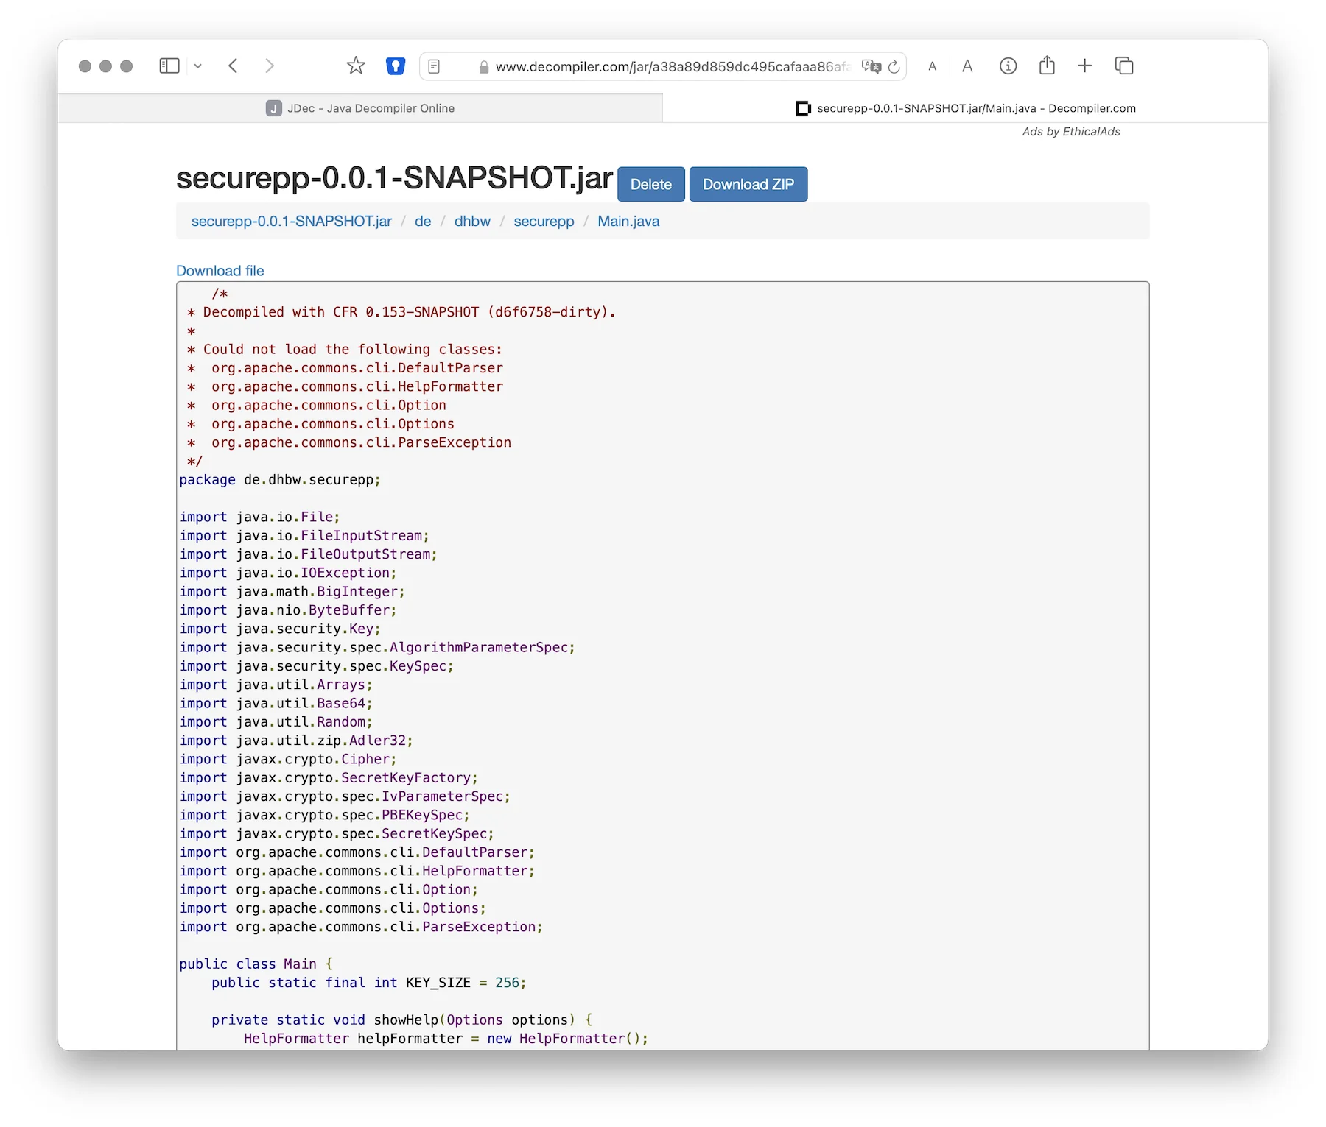Click the translate page icon
Viewport: 1326px width, 1127px height.
click(871, 66)
